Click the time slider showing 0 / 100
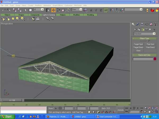Image resolution: width=159 pixels, height=119 pixels. click(x=12, y=100)
